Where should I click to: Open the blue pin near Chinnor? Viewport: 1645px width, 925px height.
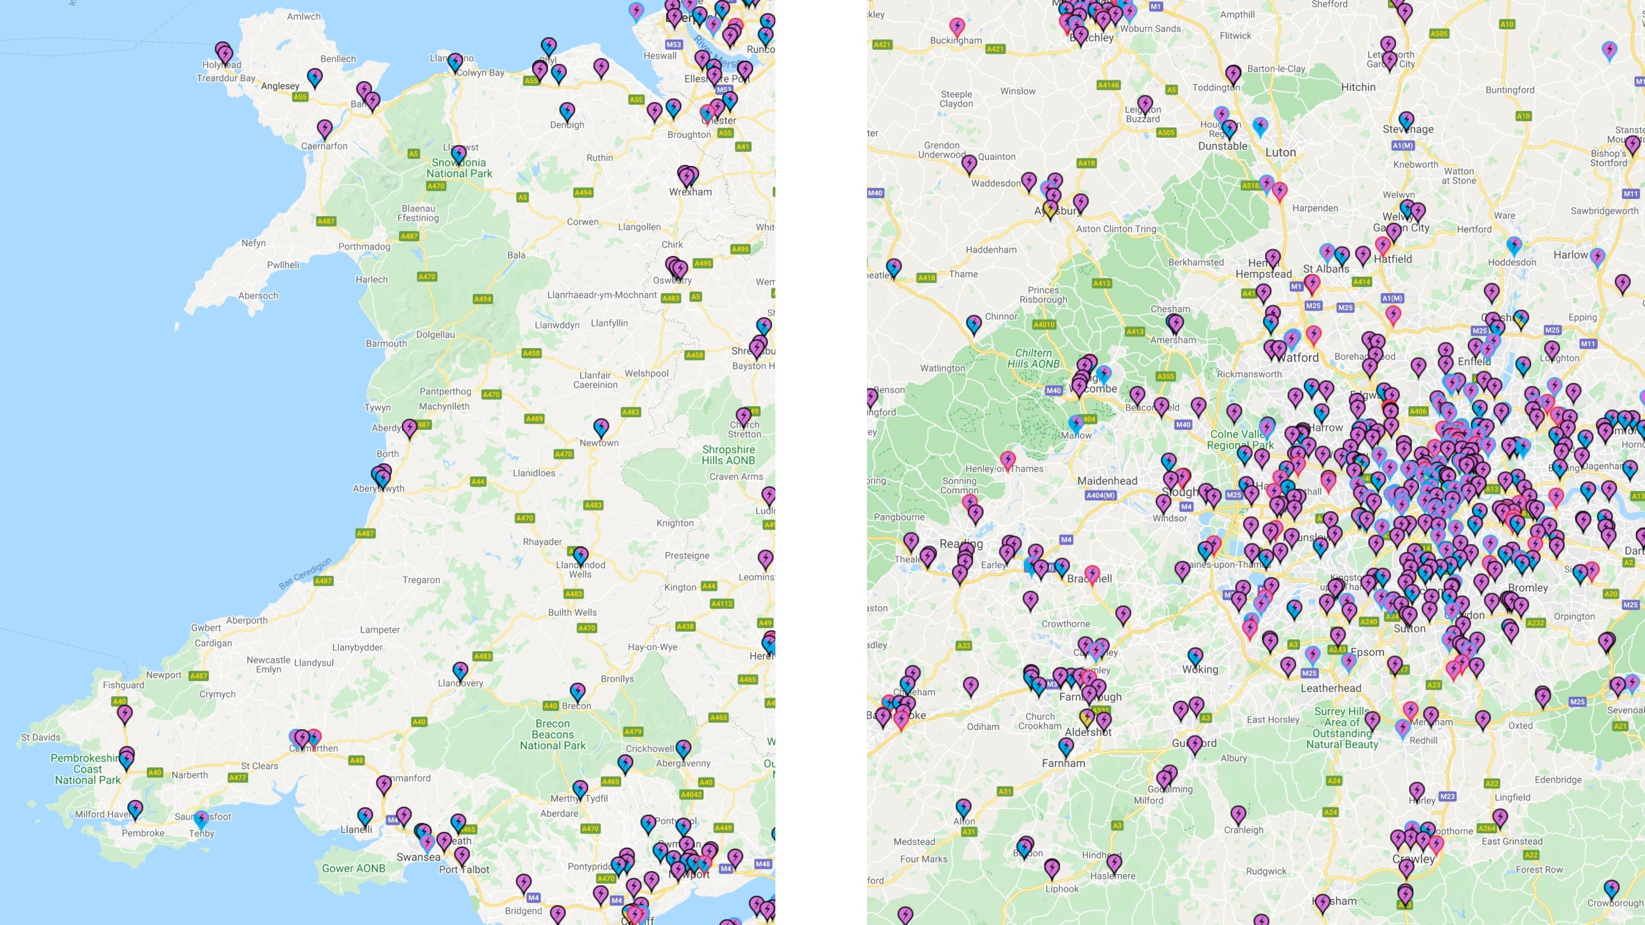click(x=973, y=325)
